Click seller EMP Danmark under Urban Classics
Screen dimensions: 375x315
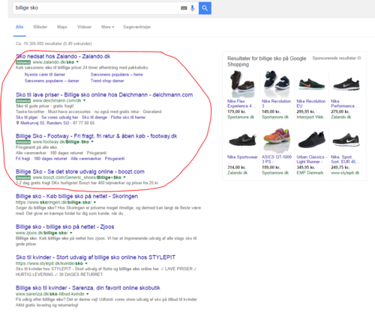(310, 173)
